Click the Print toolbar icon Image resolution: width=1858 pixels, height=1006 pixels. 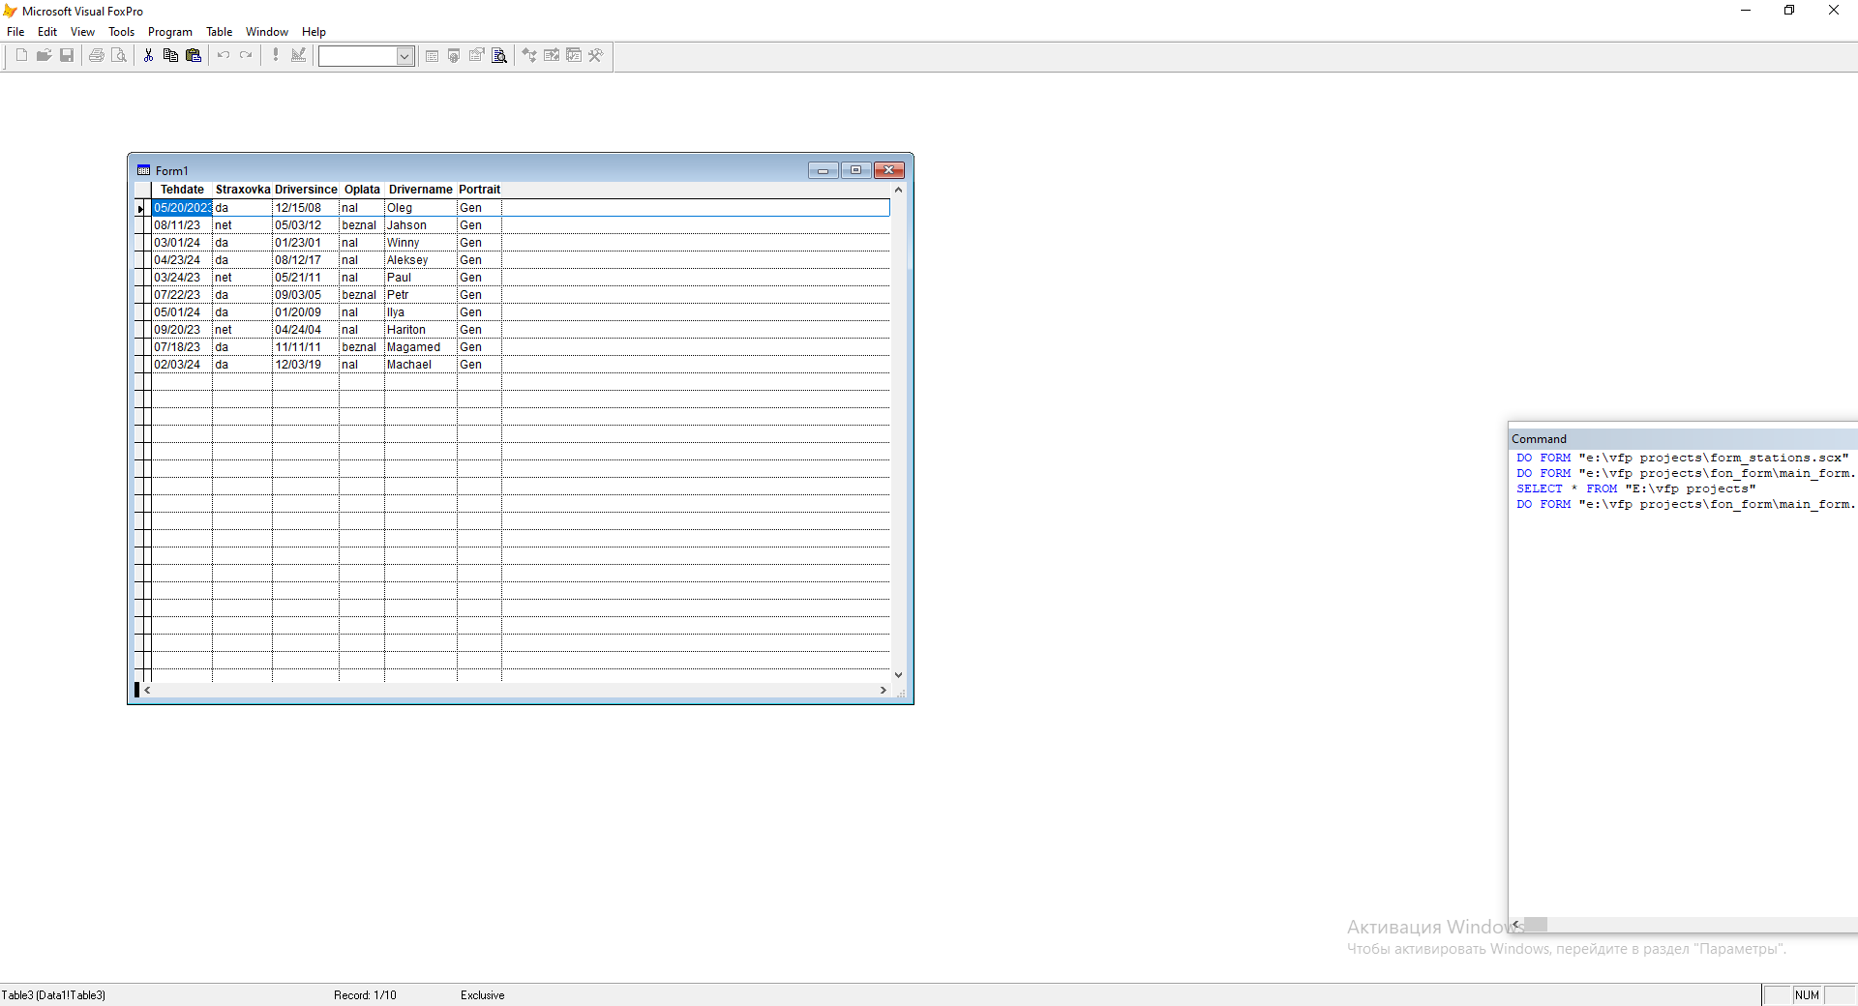(97, 55)
